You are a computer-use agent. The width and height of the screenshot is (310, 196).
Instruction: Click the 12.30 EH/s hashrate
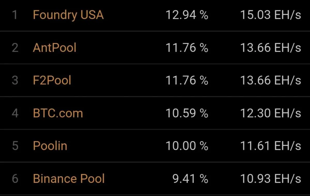tap(271, 113)
